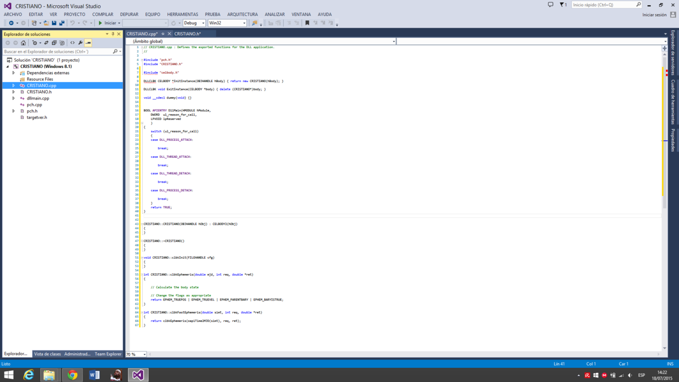Toggle auto-hide pin of Solution Explorer panel
The width and height of the screenshot is (679, 382).
tap(113, 34)
